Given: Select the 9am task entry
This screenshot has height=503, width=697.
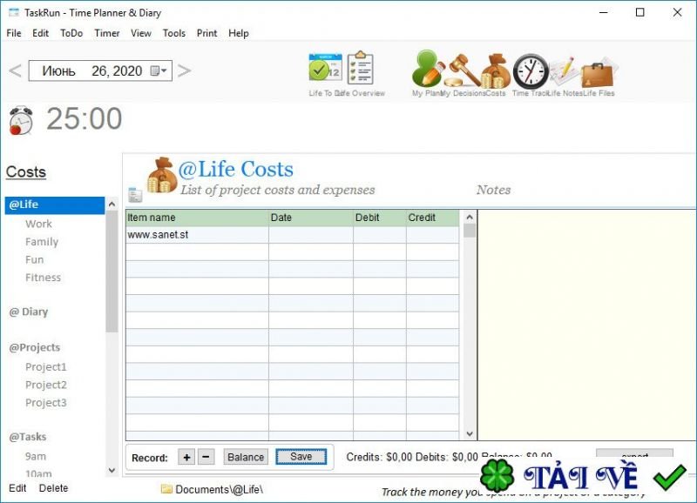Looking at the screenshot, I should (36, 456).
